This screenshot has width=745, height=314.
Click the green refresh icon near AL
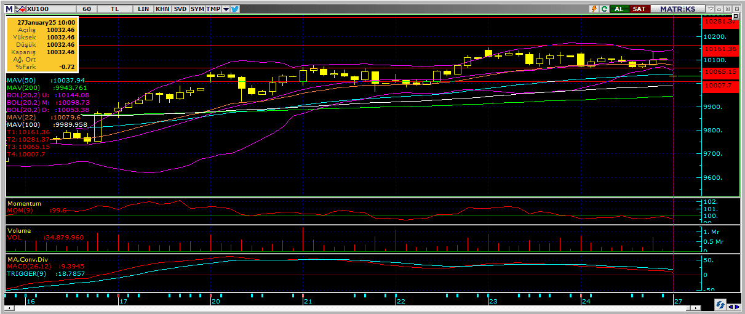tap(604, 9)
